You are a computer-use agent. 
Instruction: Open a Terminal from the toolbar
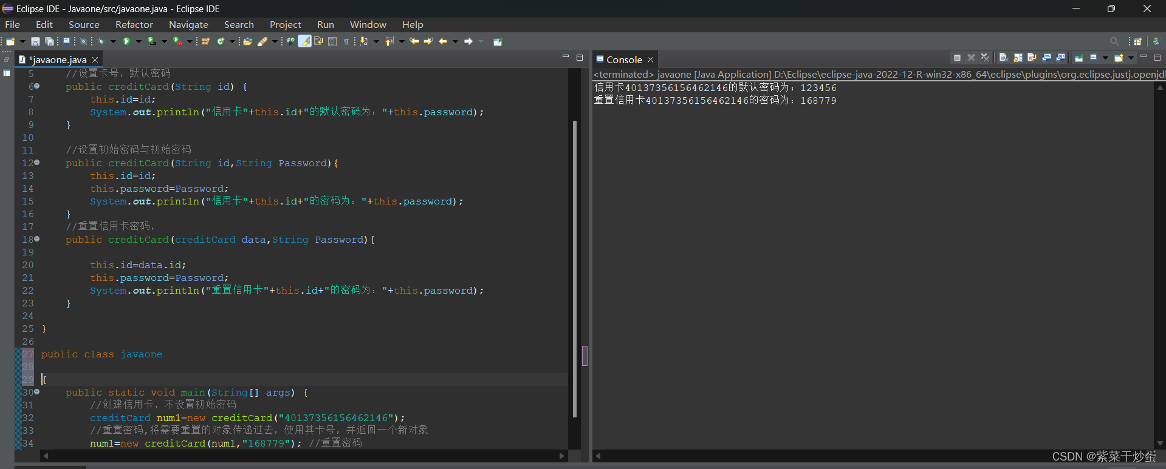66,41
